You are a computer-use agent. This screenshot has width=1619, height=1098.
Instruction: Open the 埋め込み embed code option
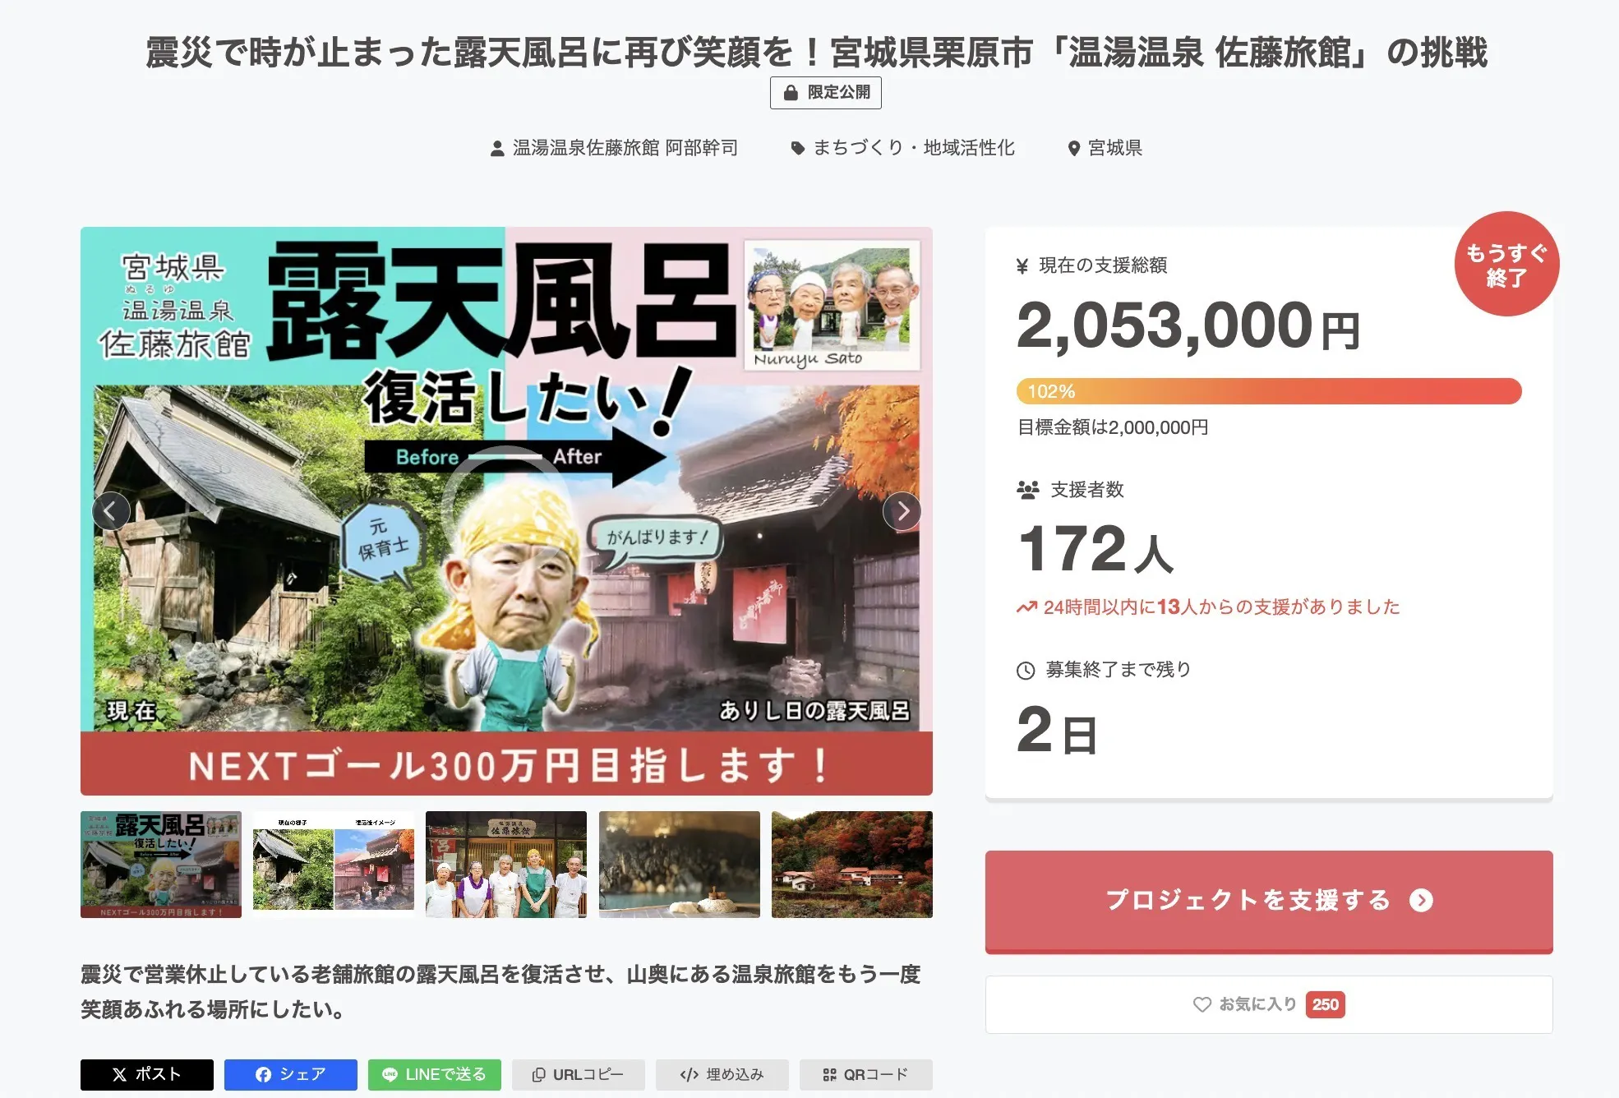pyautogui.click(x=722, y=1074)
